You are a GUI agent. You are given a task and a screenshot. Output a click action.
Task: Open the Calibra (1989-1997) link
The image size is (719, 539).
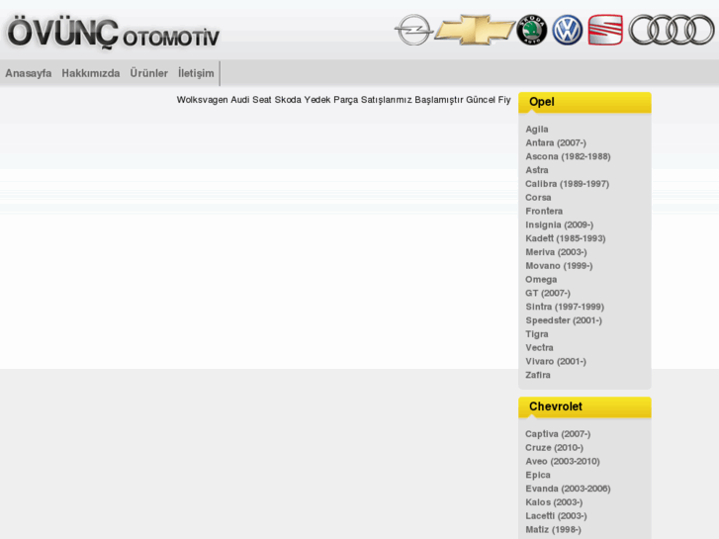pos(568,184)
